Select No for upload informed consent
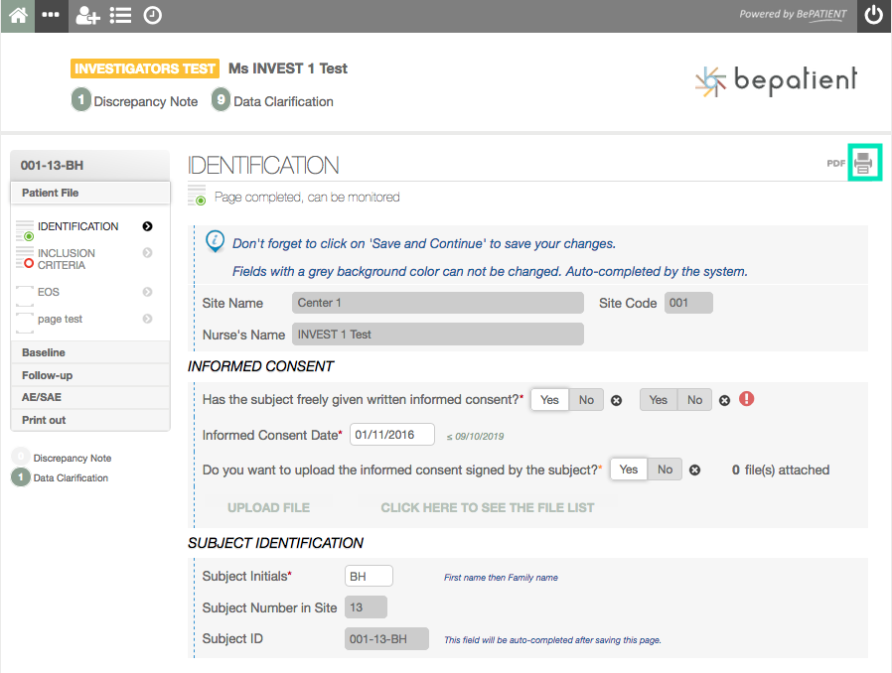Screen dimensions: 892x673 [665, 470]
